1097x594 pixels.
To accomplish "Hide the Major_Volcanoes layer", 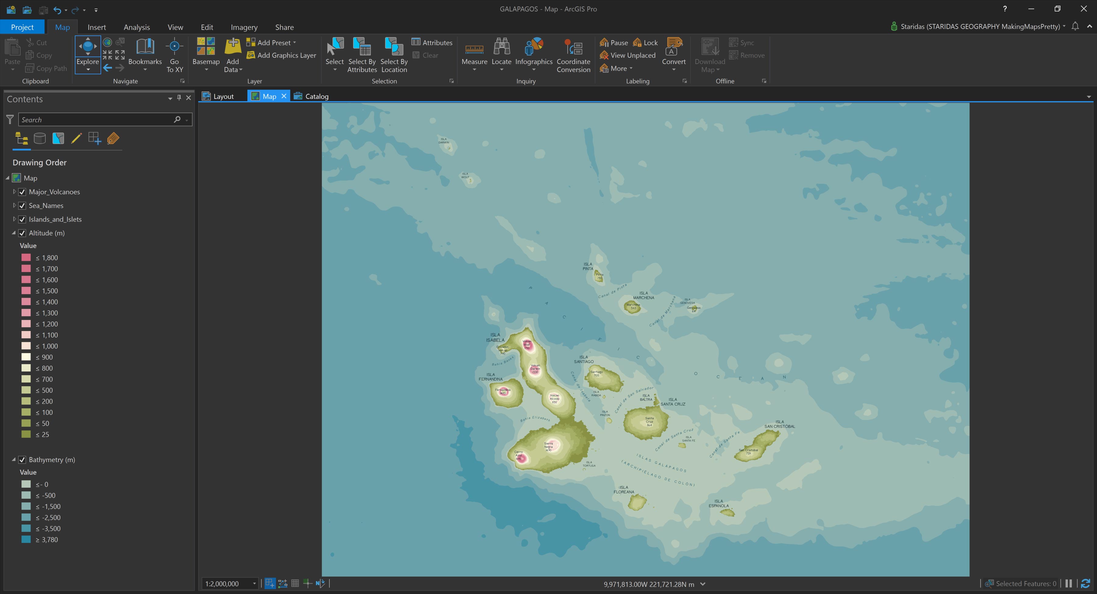I will coord(22,192).
